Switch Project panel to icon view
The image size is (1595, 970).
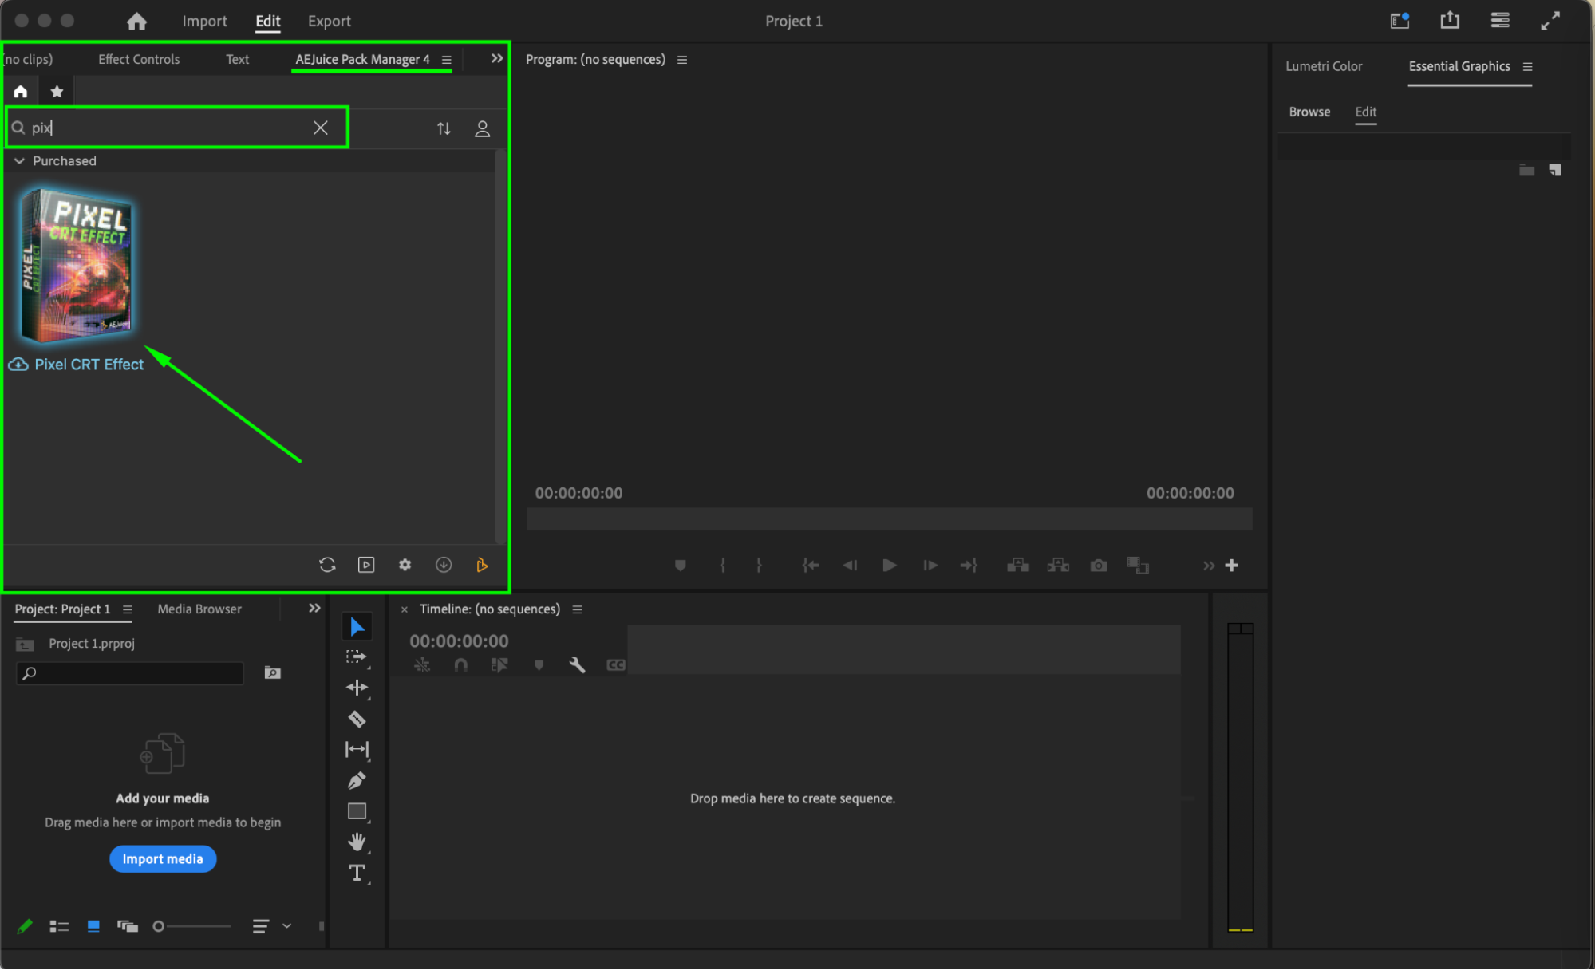(x=93, y=926)
